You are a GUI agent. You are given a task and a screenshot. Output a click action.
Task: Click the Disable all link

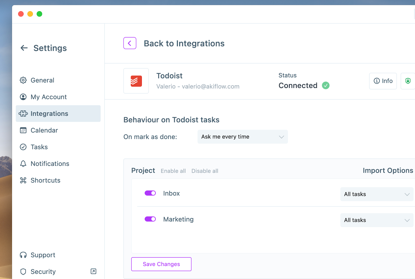205,171
